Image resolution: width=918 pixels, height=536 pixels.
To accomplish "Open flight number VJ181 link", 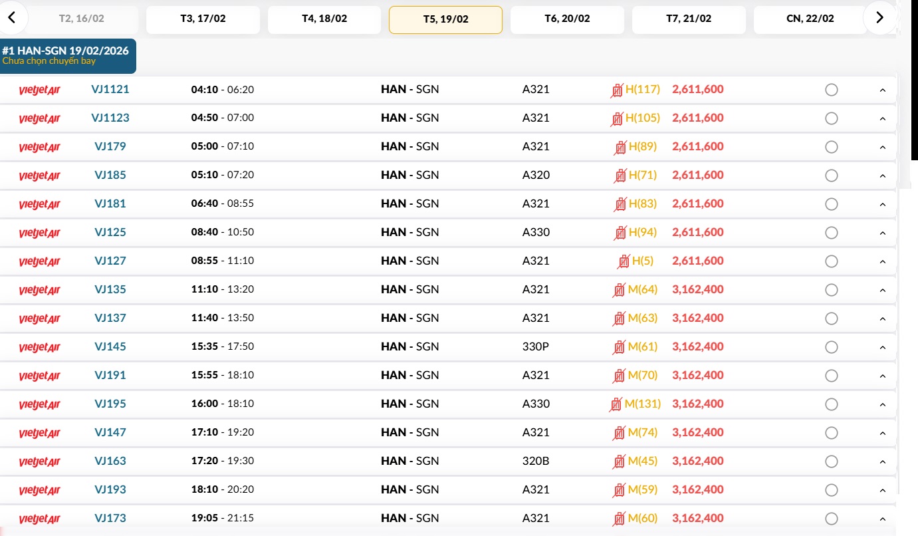I will pos(110,204).
